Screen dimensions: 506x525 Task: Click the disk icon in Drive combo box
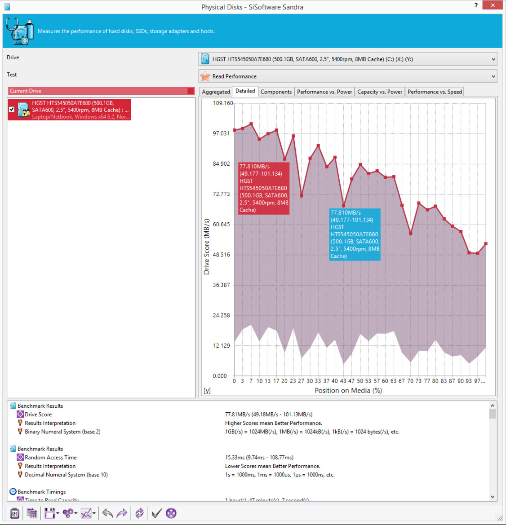[x=205, y=59]
